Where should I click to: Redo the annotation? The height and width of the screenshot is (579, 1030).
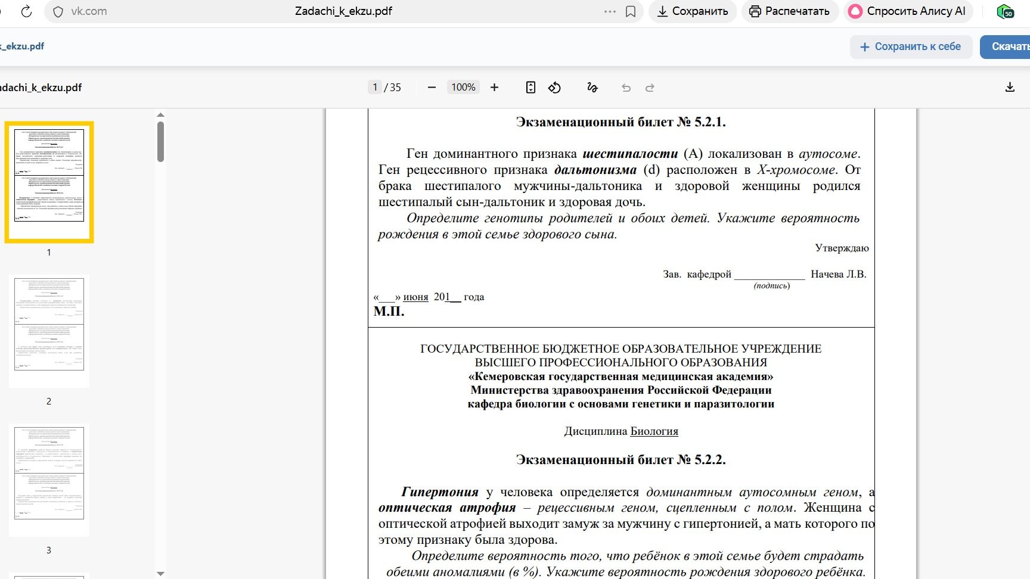tap(650, 88)
